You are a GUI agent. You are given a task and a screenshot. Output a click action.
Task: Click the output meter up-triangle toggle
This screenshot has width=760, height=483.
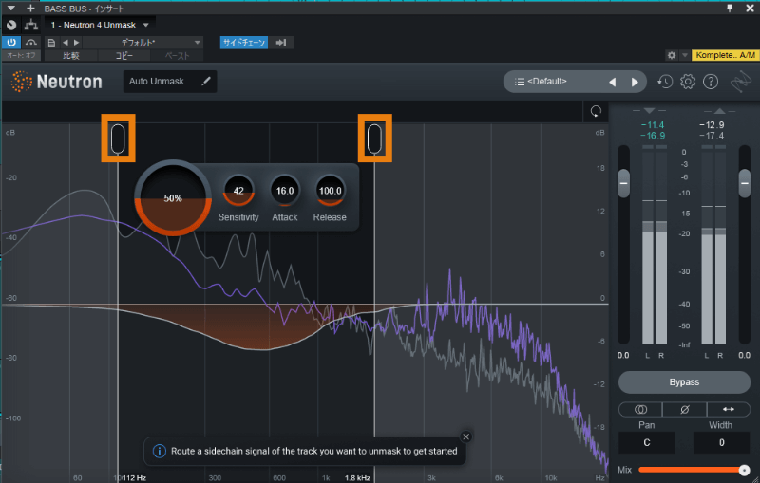[720, 111]
